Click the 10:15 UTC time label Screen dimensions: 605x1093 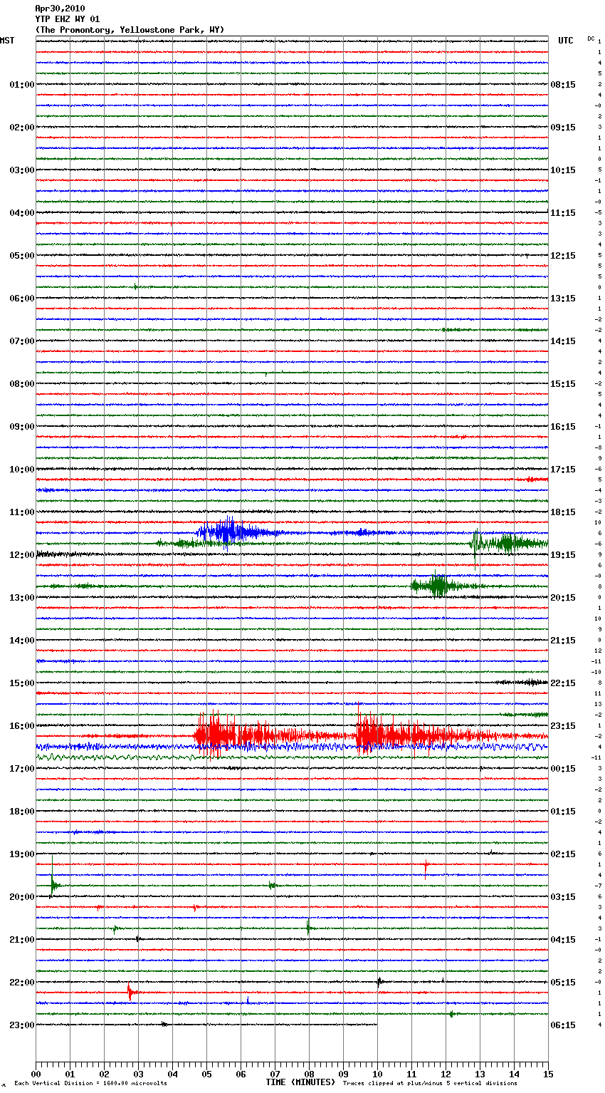pos(563,170)
